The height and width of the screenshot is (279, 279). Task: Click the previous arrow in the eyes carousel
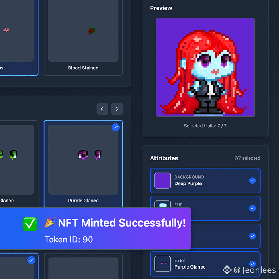(102, 109)
